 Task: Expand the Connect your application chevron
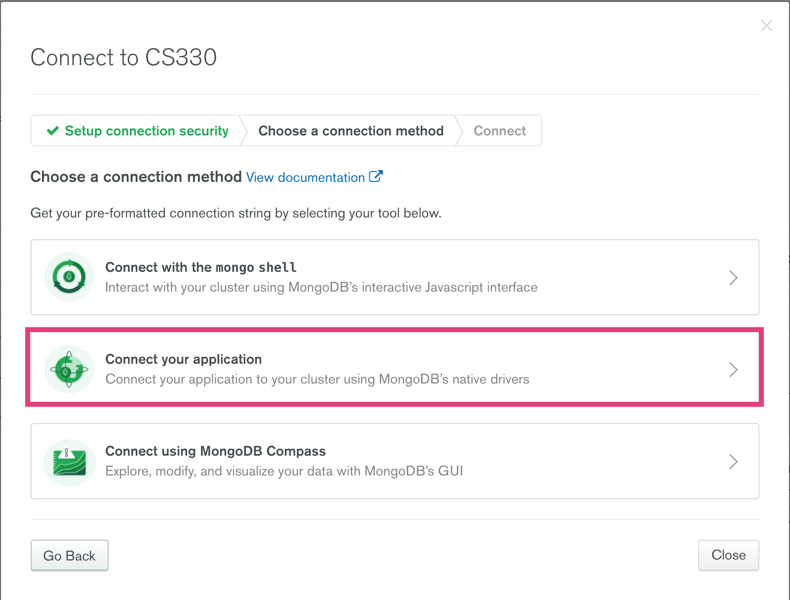pos(733,370)
